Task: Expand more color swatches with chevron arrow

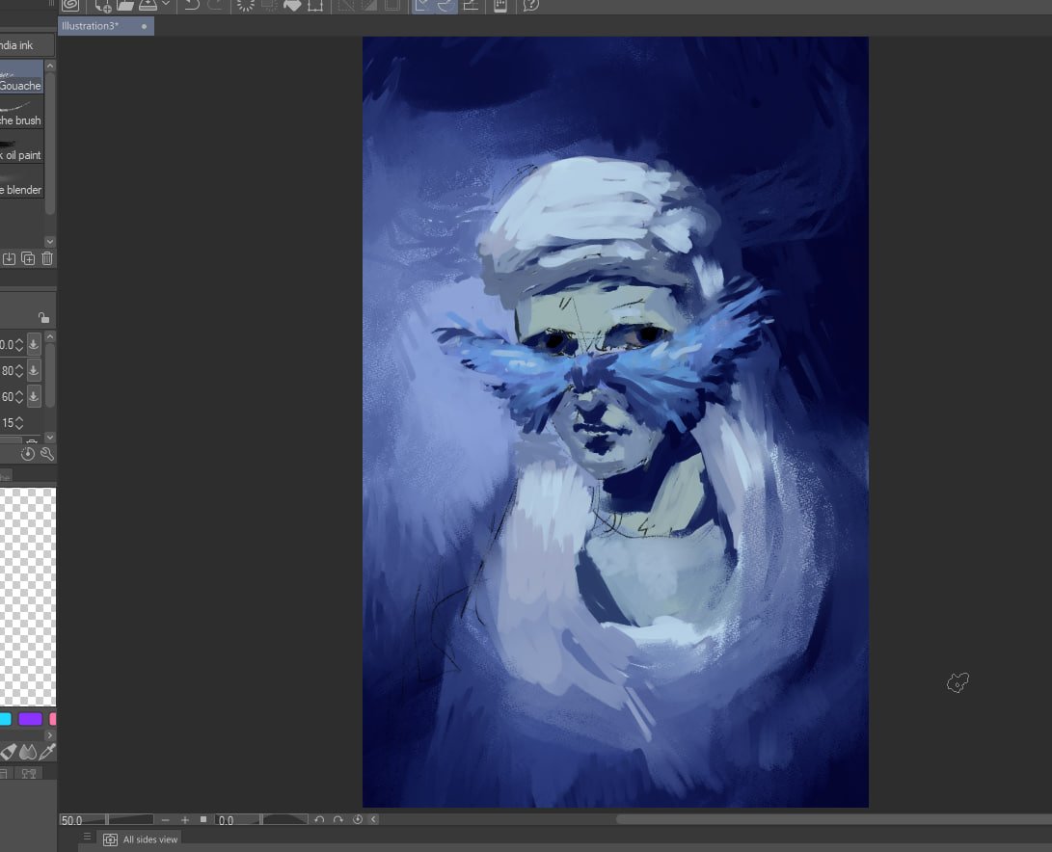Action: tap(50, 735)
